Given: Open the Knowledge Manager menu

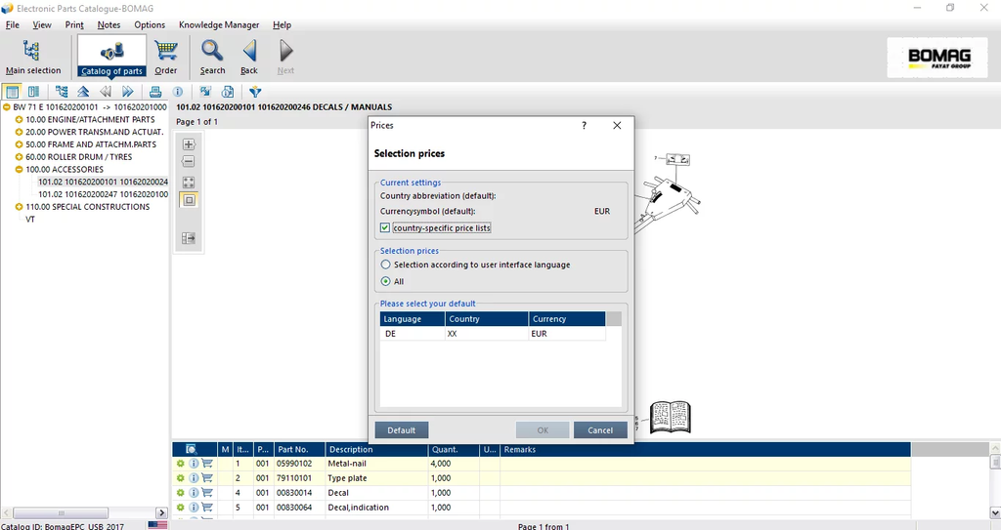Looking at the screenshot, I should click(219, 24).
